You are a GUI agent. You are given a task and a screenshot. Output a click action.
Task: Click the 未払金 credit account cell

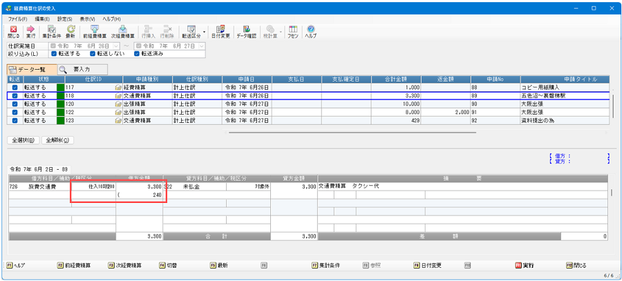click(195, 186)
